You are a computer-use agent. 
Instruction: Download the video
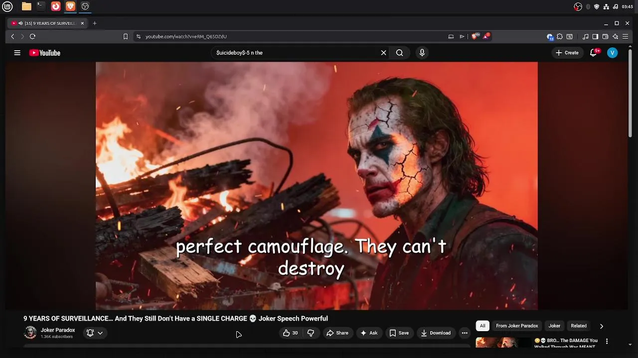tap(435, 333)
